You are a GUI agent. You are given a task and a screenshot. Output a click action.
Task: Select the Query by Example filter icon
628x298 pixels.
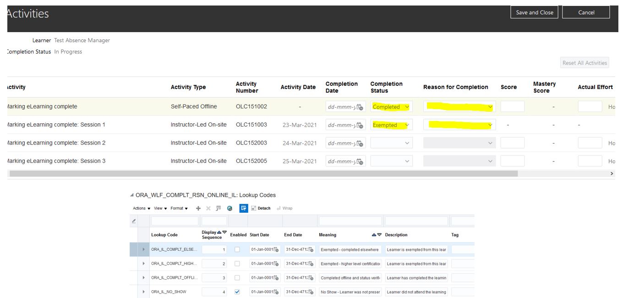(x=243, y=208)
